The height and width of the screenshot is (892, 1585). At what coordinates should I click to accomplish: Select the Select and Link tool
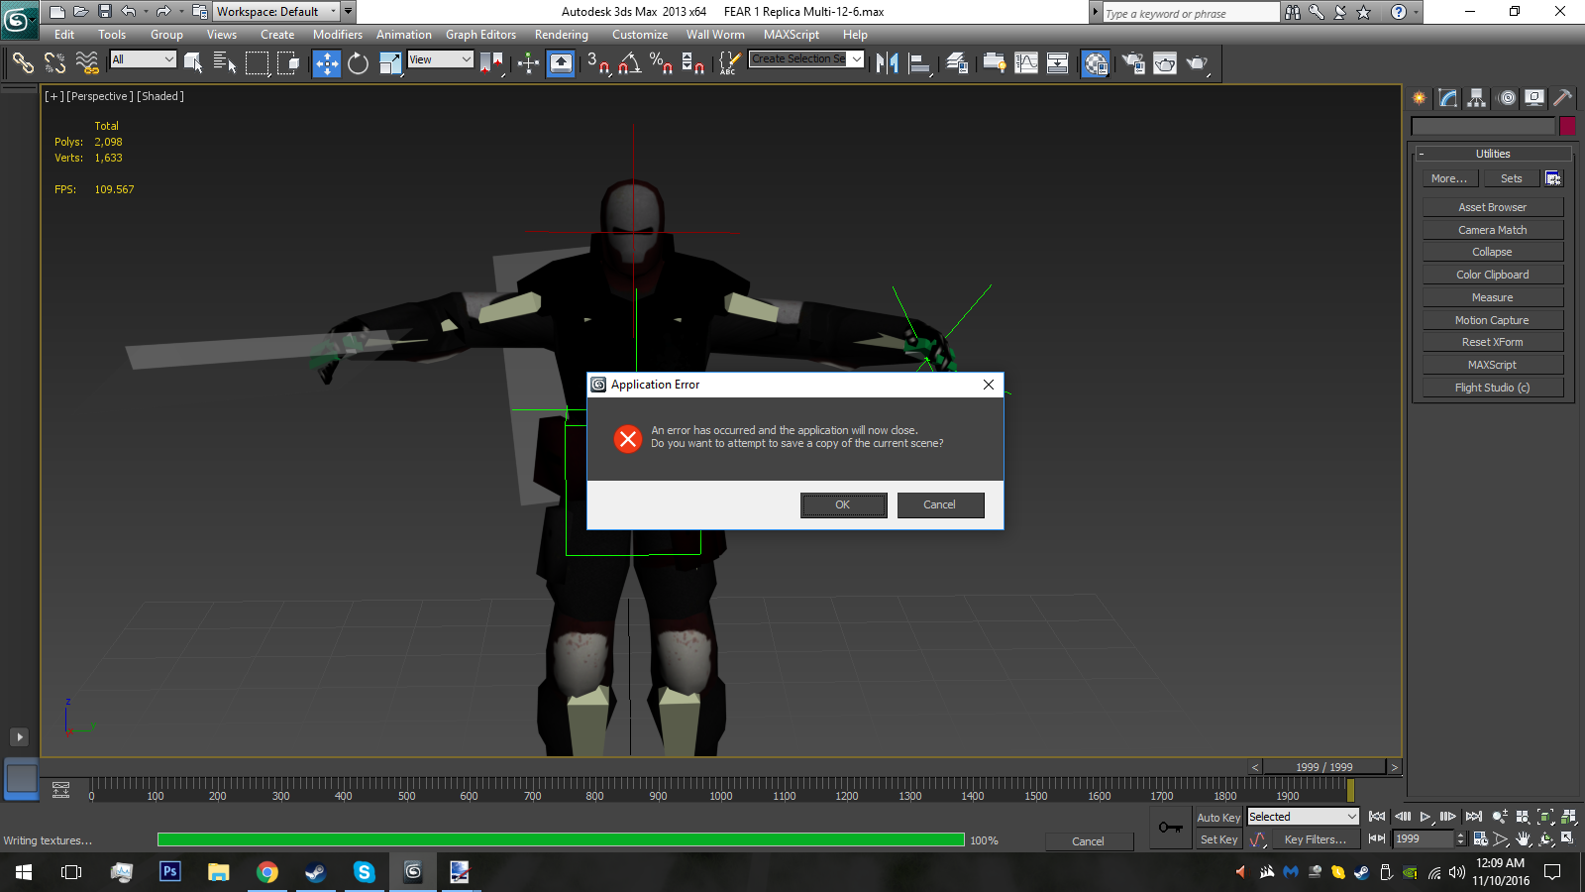point(22,63)
